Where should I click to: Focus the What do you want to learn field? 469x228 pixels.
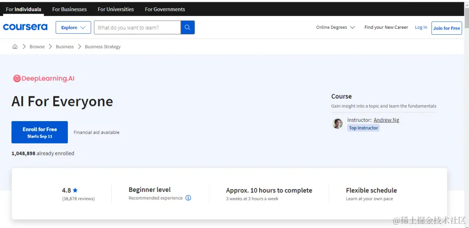137,27
